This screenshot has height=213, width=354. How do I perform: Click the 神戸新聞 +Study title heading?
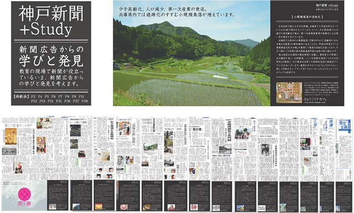[51, 21]
